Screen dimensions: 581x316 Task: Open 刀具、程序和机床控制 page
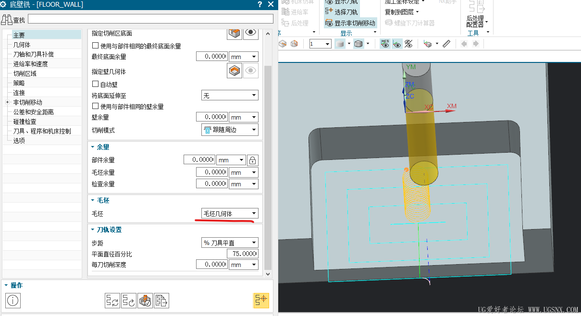click(x=42, y=131)
